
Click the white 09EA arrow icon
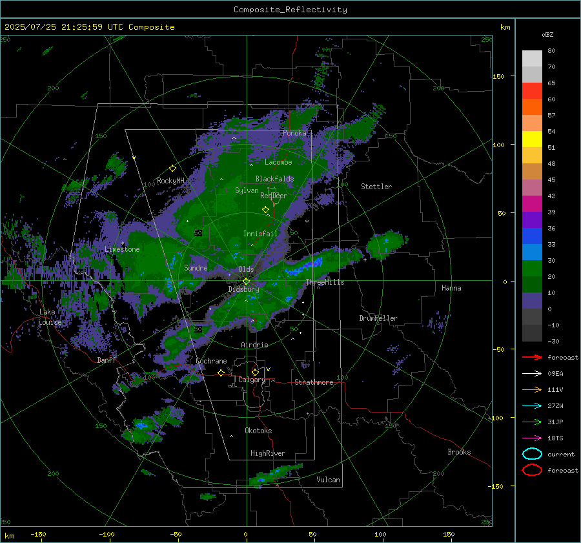(532, 373)
